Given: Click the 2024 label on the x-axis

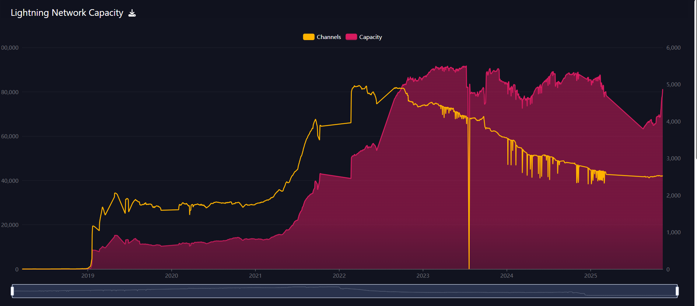Looking at the screenshot, I should (x=507, y=276).
